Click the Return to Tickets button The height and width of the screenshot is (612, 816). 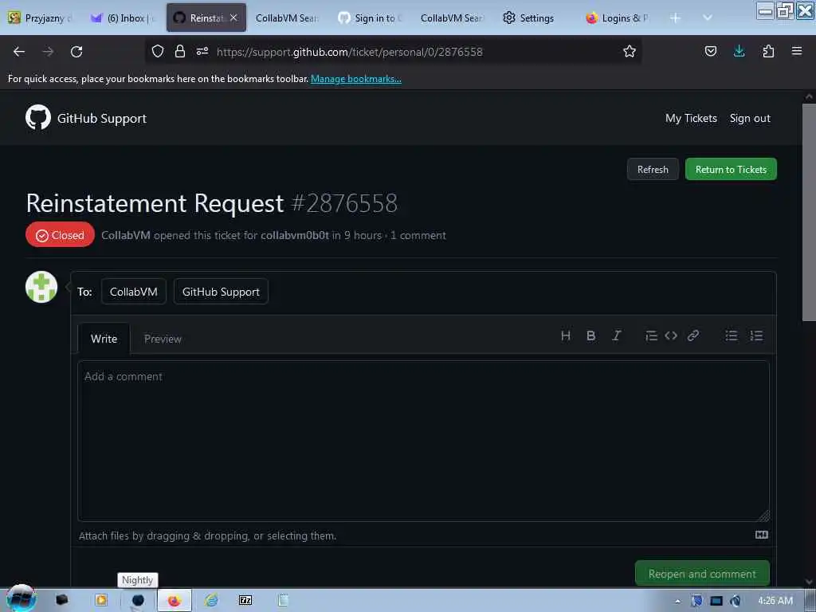coord(731,169)
